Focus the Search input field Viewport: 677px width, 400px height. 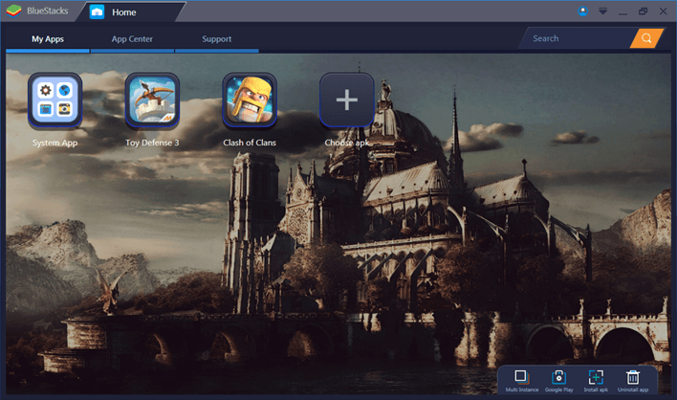[x=574, y=38]
